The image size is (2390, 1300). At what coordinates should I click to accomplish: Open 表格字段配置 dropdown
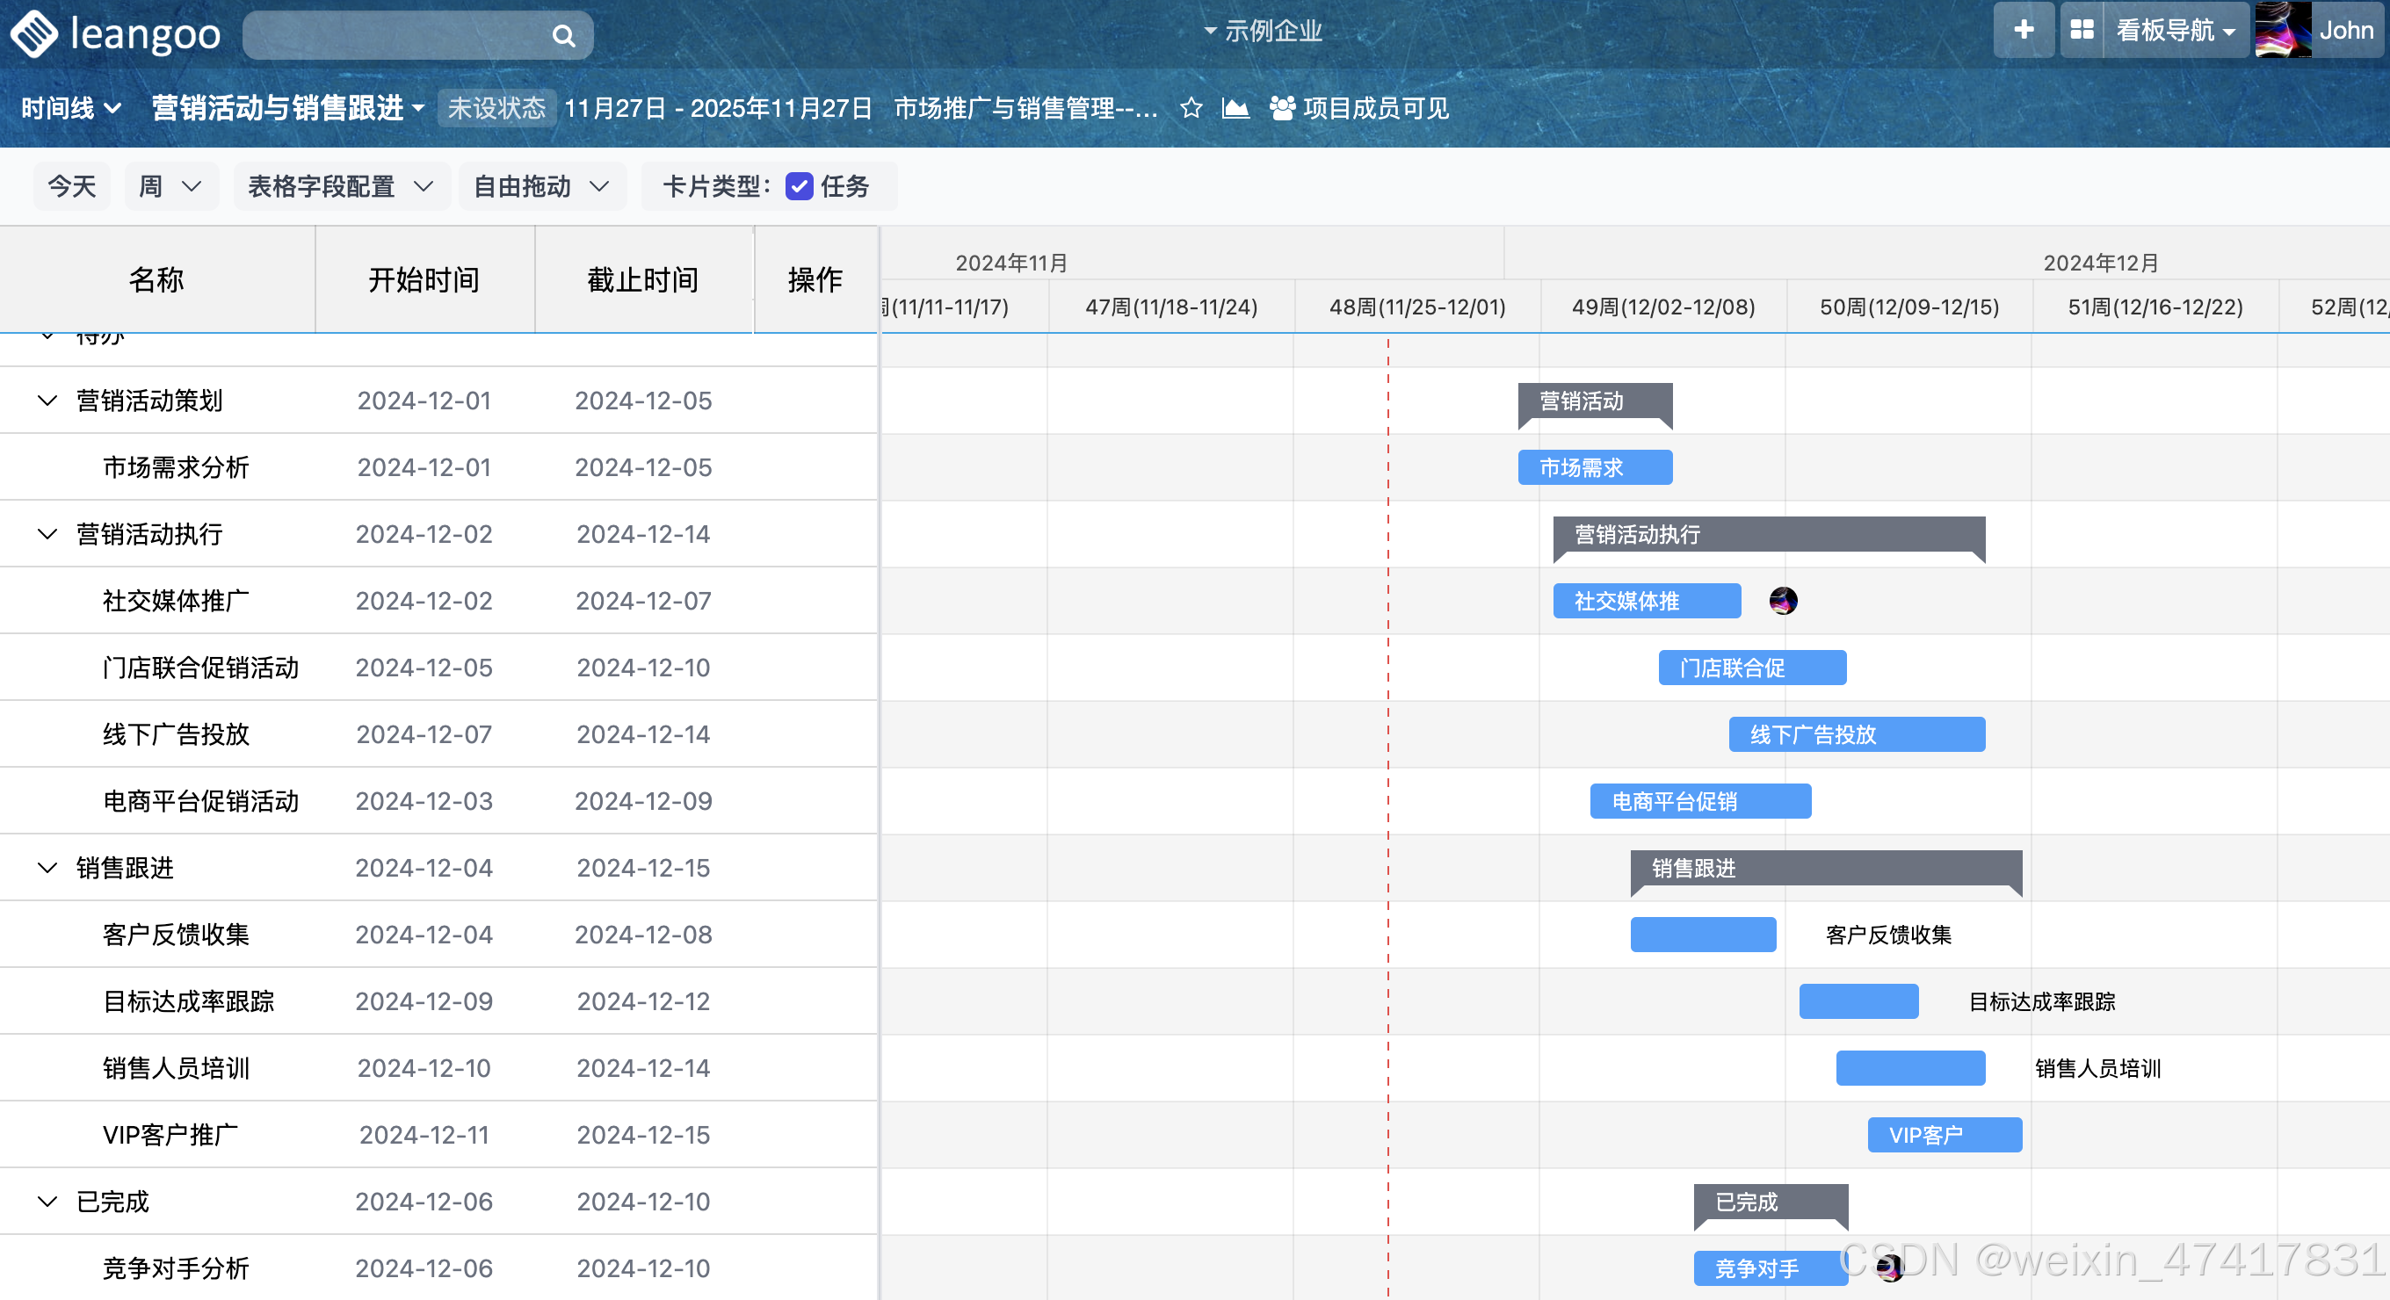click(341, 186)
